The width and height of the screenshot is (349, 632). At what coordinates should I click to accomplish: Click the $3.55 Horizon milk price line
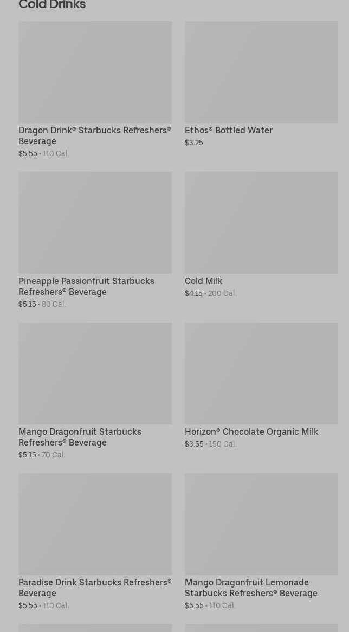(x=210, y=444)
